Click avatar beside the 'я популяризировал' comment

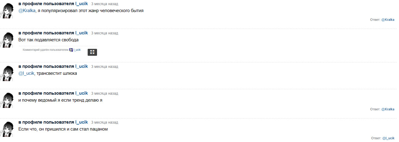point(7,11)
